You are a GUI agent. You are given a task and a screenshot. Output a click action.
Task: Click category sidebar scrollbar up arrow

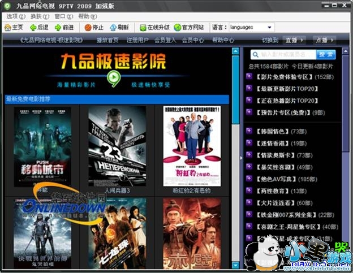click(x=346, y=51)
